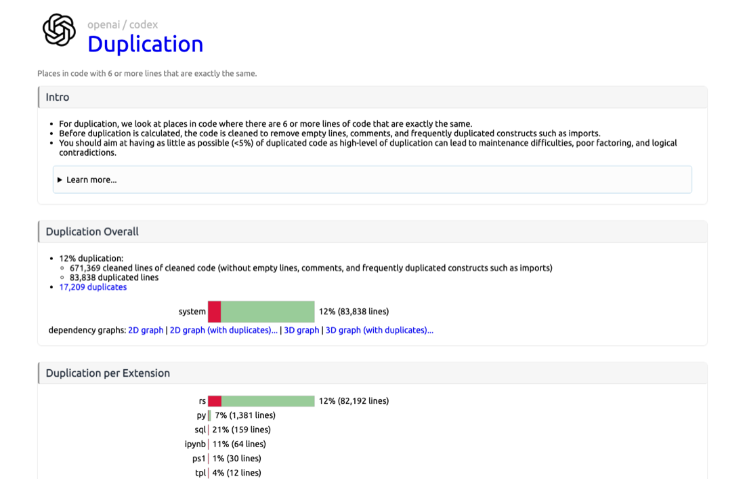Viewport: 745px width, 479px height.
Task: Click the '12% duplication:' bullet text
Action: point(91,259)
